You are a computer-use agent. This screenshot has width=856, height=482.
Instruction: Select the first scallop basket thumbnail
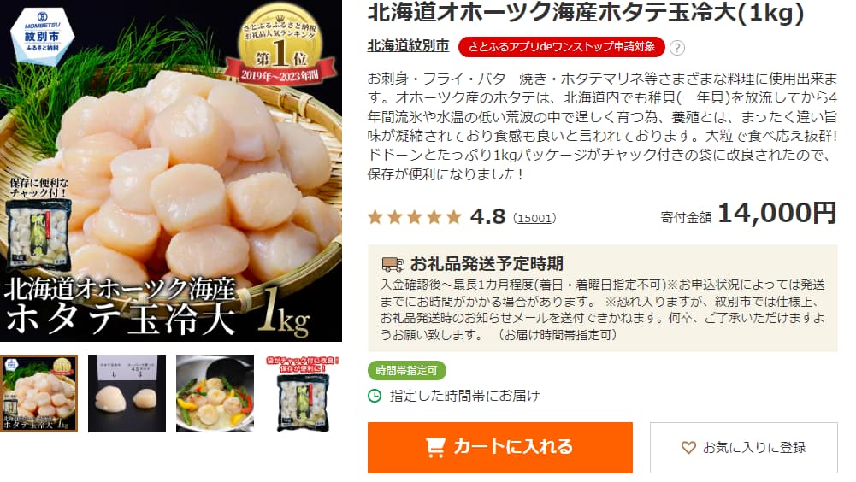coord(38,394)
